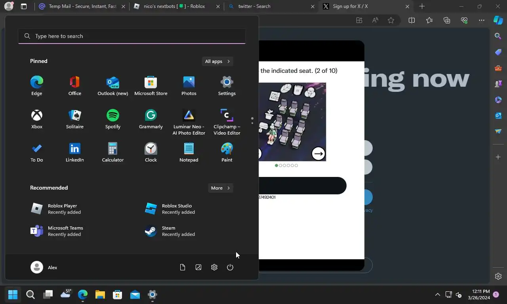
Task: Open Solitaire from pinned apps
Action: point(75,119)
